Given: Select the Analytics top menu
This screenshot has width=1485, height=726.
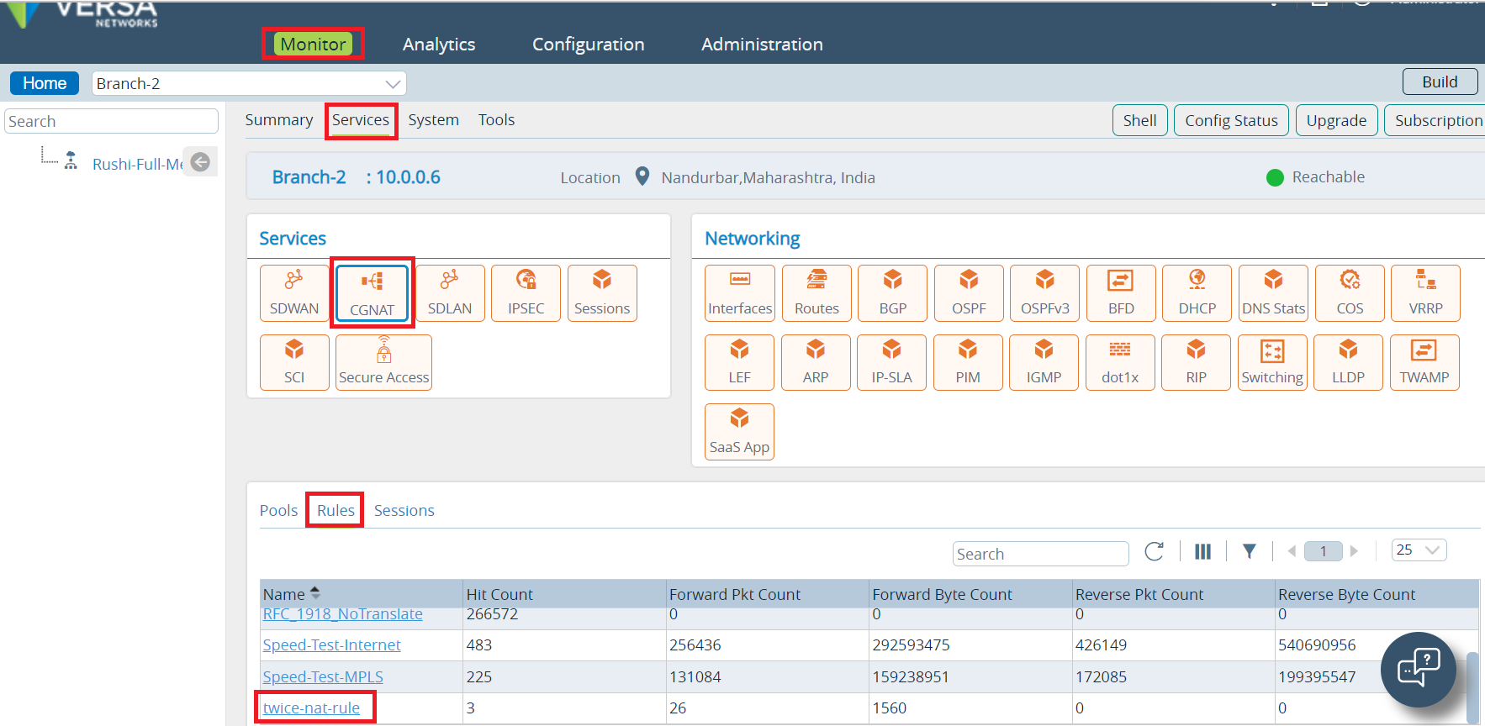Looking at the screenshot, I should [439, 45].
